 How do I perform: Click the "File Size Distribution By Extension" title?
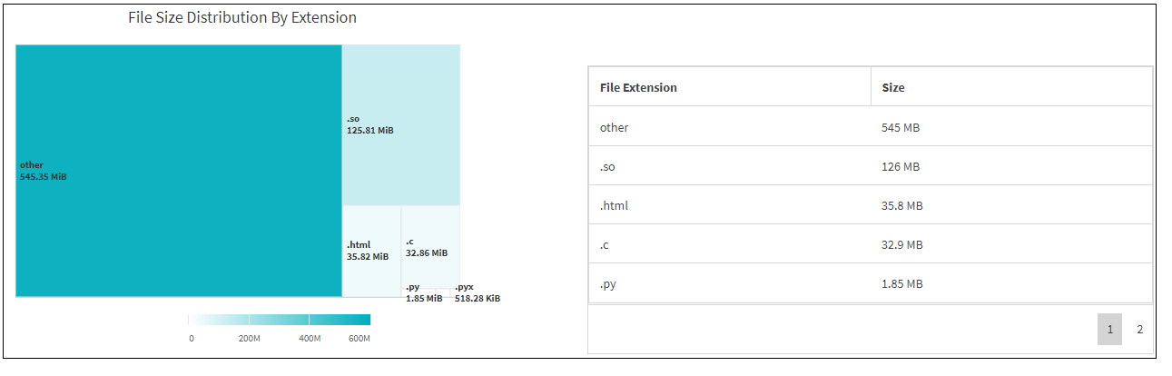tap(242, 18)
